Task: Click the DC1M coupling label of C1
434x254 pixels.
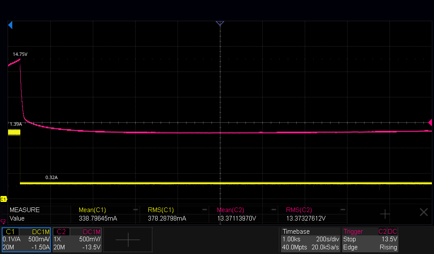Action: [x=41, y=232]
